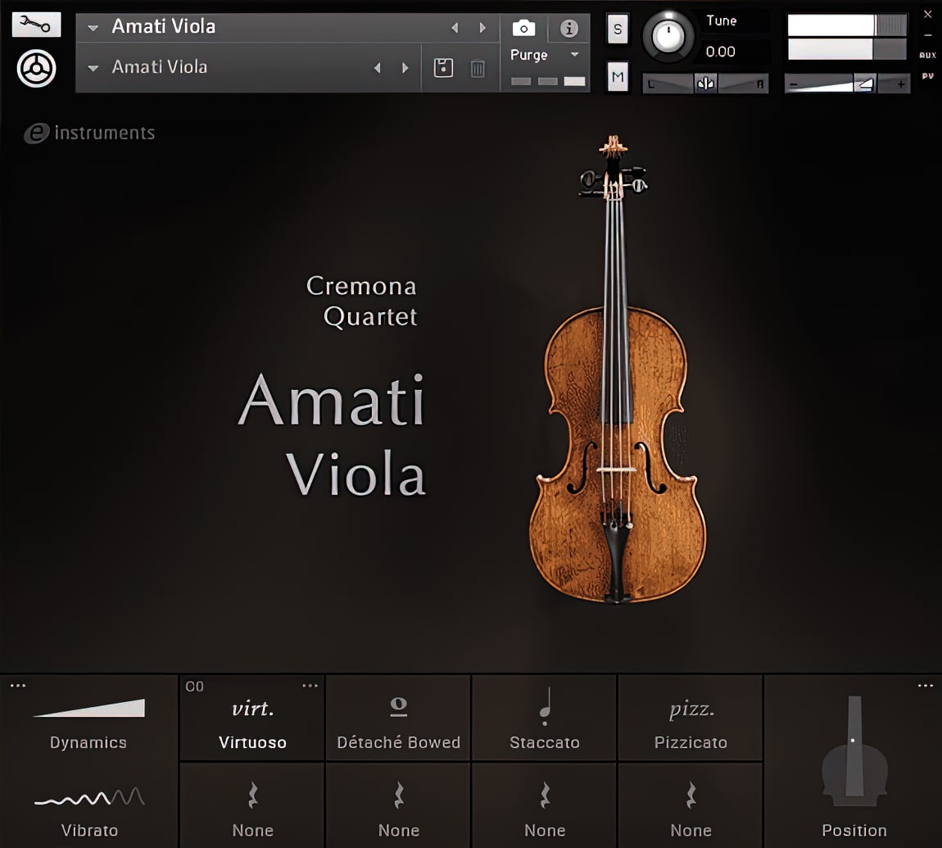Click the pan L-R slider

[705, 84]
